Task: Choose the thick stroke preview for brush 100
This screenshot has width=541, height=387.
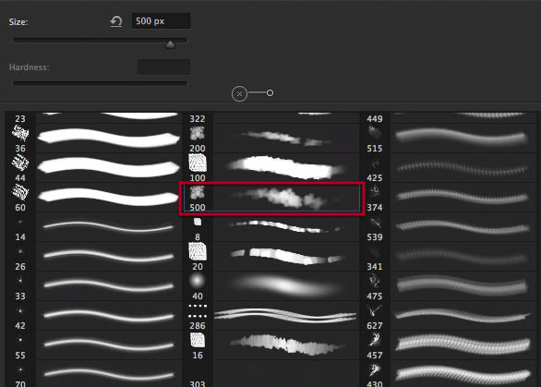Action: (x=286, y=167)
